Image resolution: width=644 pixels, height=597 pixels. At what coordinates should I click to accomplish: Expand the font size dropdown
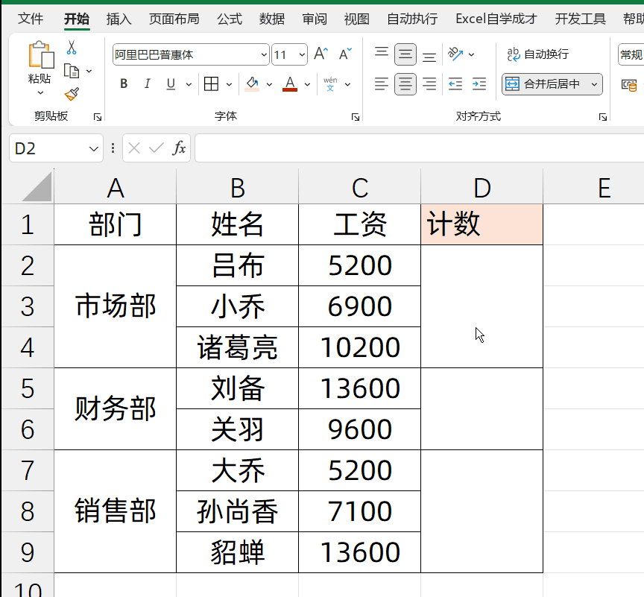[302, 54]
